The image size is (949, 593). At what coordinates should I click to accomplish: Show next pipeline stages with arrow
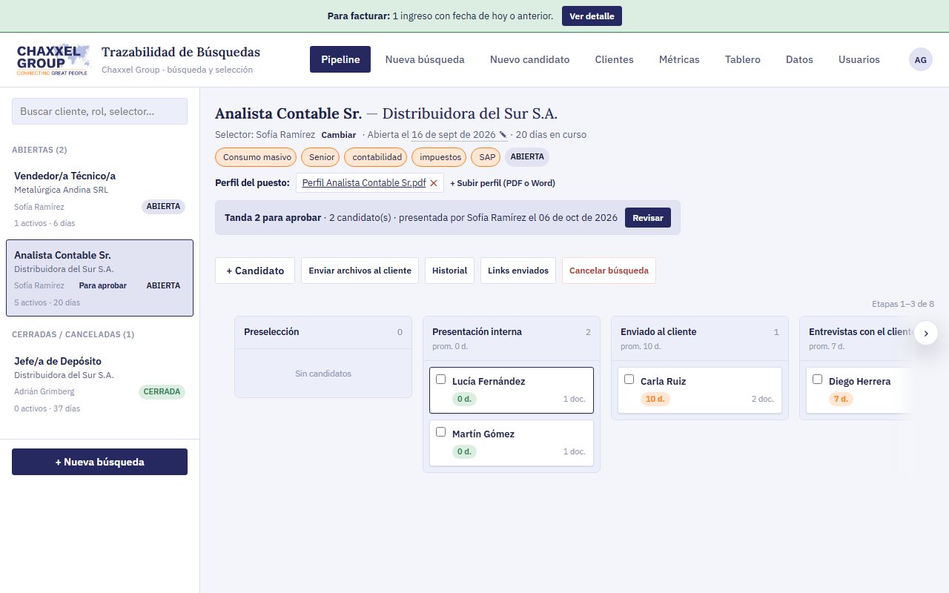[x=926, y=334]
